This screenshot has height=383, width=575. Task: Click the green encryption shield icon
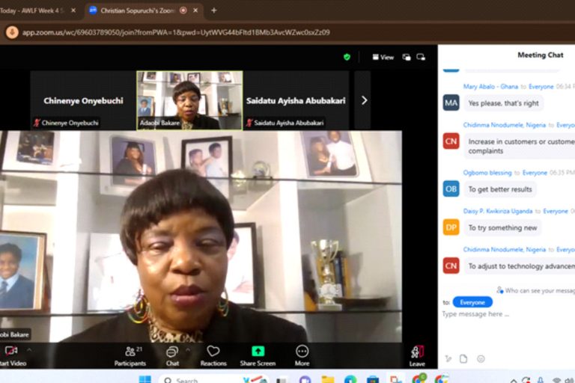(x=347, y=57)
